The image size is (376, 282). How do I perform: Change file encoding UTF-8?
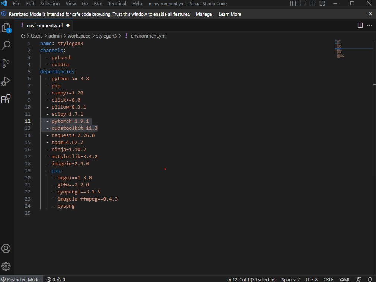[312, 279]
